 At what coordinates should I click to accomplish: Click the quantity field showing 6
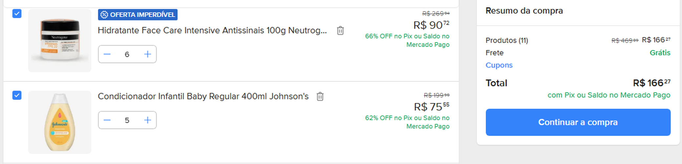click(127, 54)
